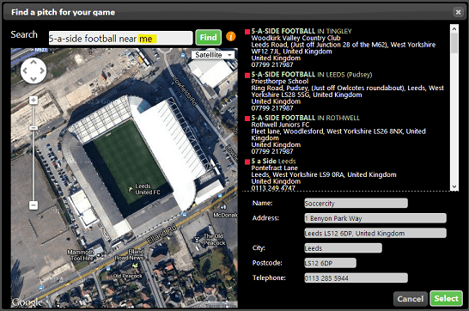Click the red marker for Rothwell result
The image size is (469, 311).
(247, 119)
